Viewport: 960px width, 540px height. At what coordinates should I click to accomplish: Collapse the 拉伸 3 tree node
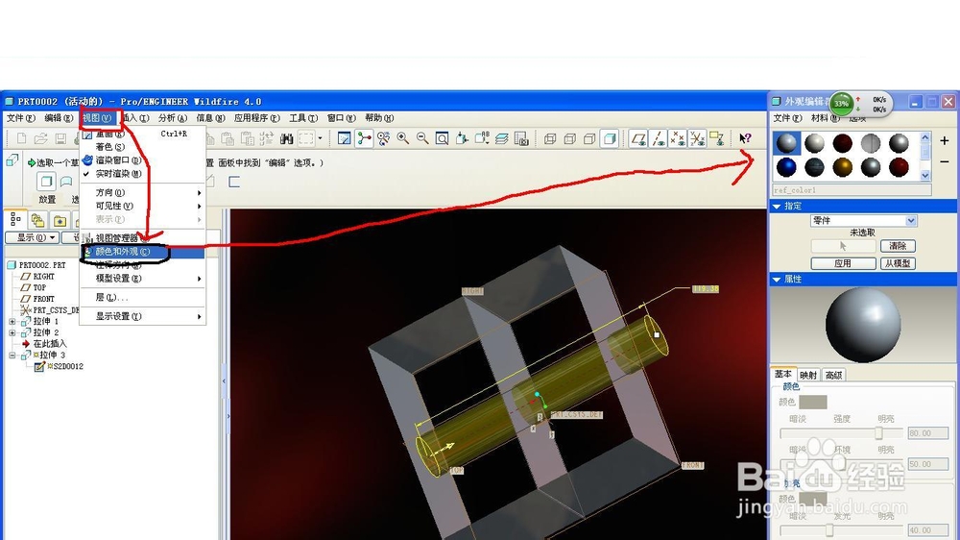(x=12, y=356)
